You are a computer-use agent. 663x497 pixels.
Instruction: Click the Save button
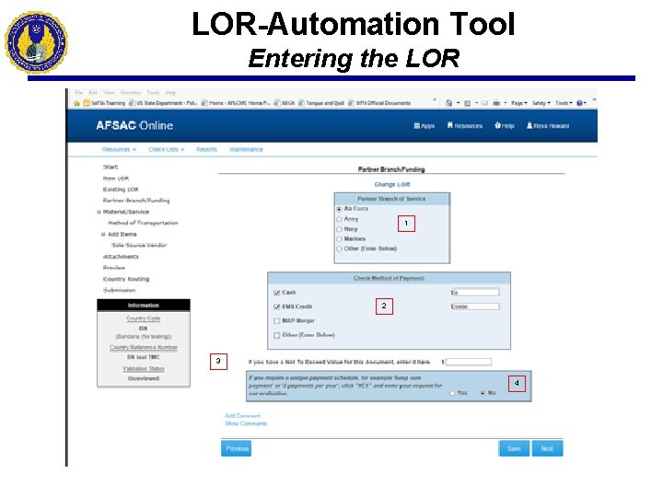click(514, 448)
